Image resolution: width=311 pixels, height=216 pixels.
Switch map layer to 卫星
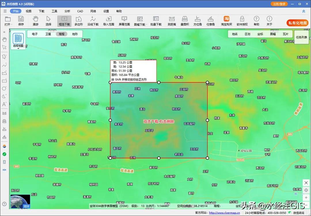coord(48,34)
